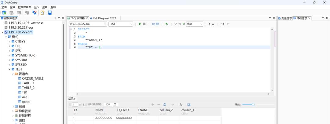This screenshot has width=330, height=124.
Task: Click the rollback arrow in editor toolbar
Action: 180,24
